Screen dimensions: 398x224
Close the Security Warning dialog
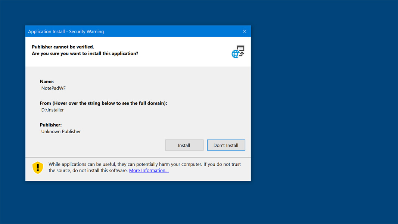point(245,31)
